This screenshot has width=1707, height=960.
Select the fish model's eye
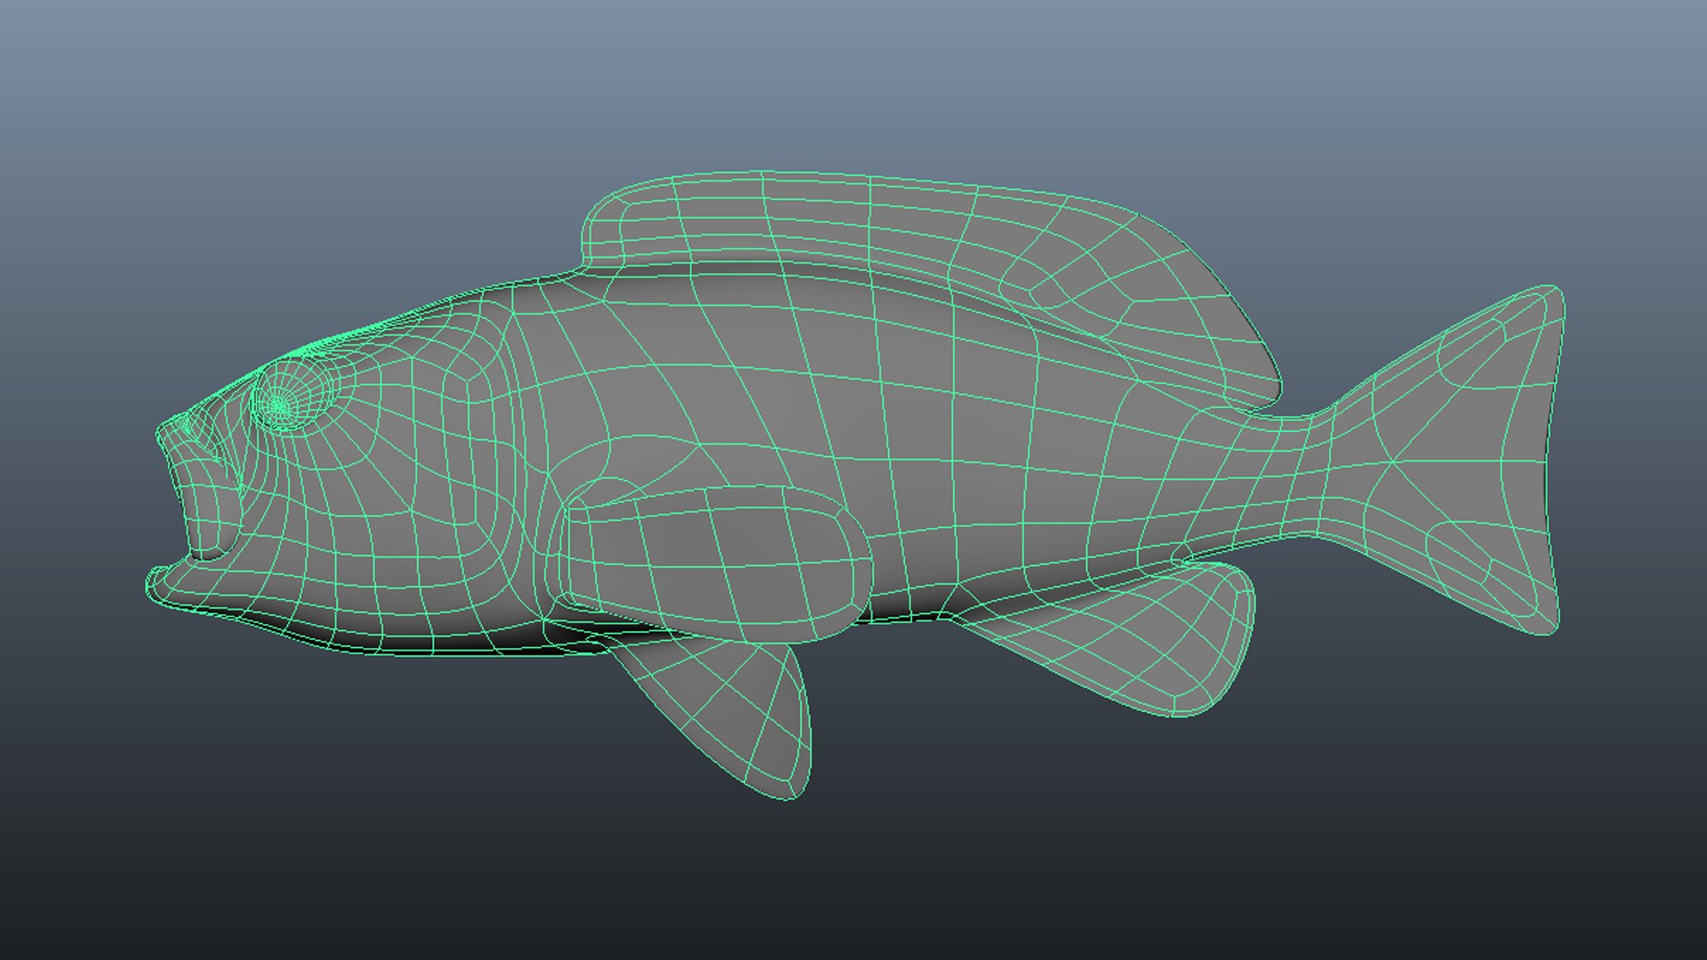[295, 393]
